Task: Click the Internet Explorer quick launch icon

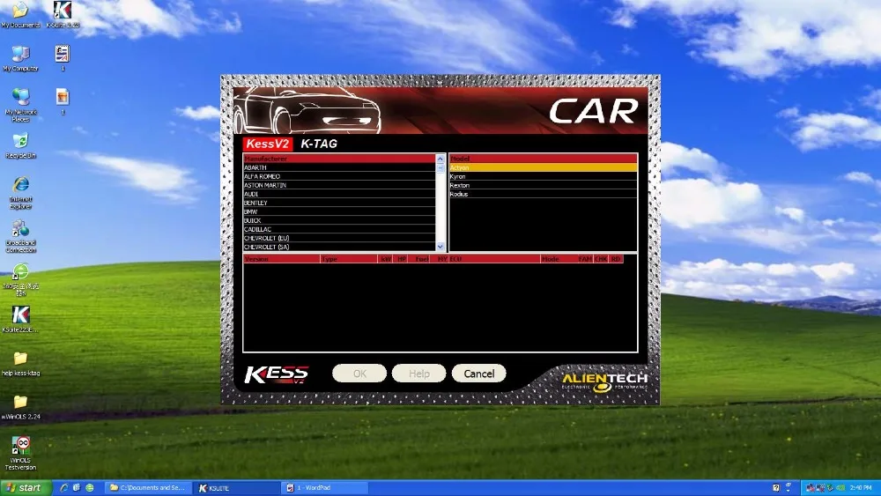Action: [x=63, y=487]
